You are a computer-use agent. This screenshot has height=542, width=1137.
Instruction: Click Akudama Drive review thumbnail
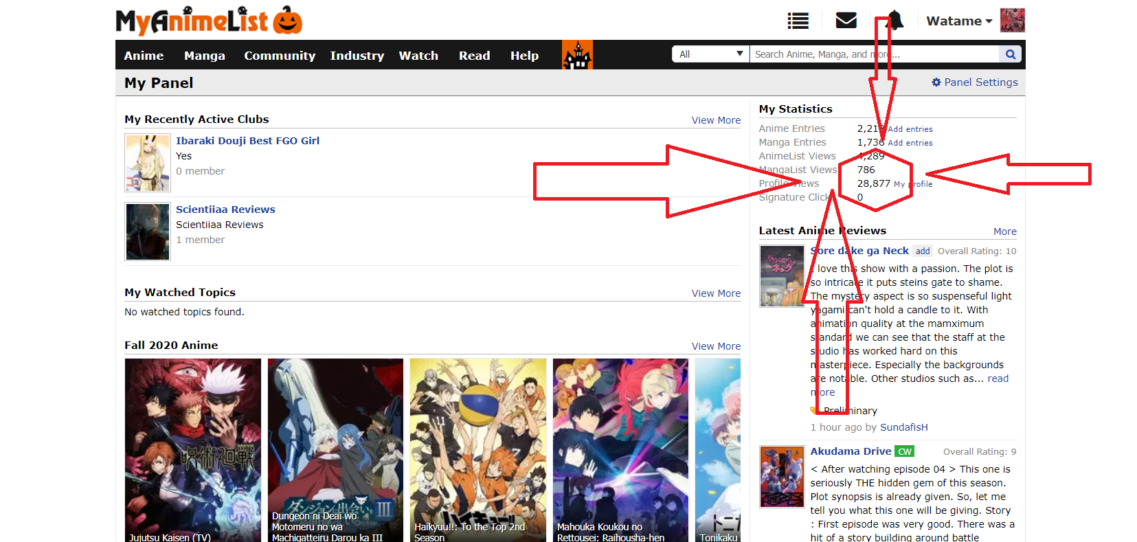pos(782,477)
